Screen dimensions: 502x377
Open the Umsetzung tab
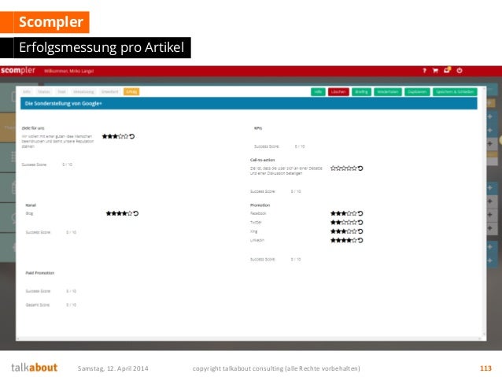83,91
